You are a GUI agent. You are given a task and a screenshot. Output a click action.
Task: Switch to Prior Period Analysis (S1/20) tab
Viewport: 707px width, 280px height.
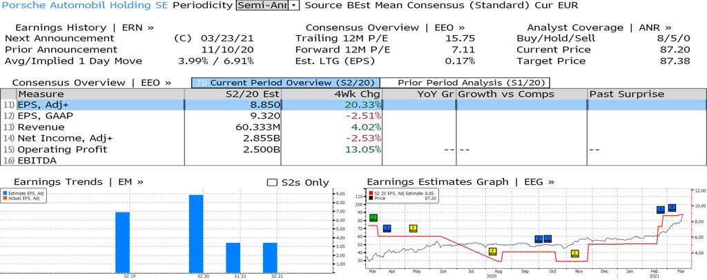click(x=465, y=83)
